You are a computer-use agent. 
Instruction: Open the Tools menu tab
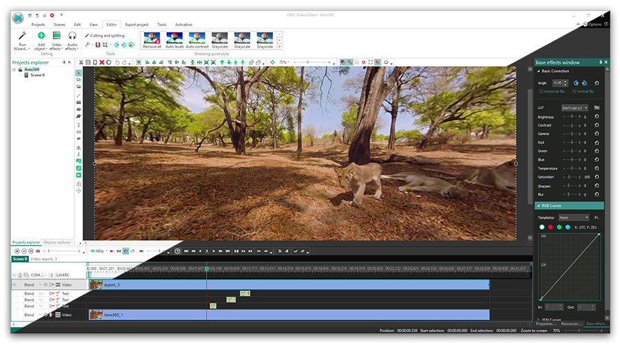click(x=162, y=25)
